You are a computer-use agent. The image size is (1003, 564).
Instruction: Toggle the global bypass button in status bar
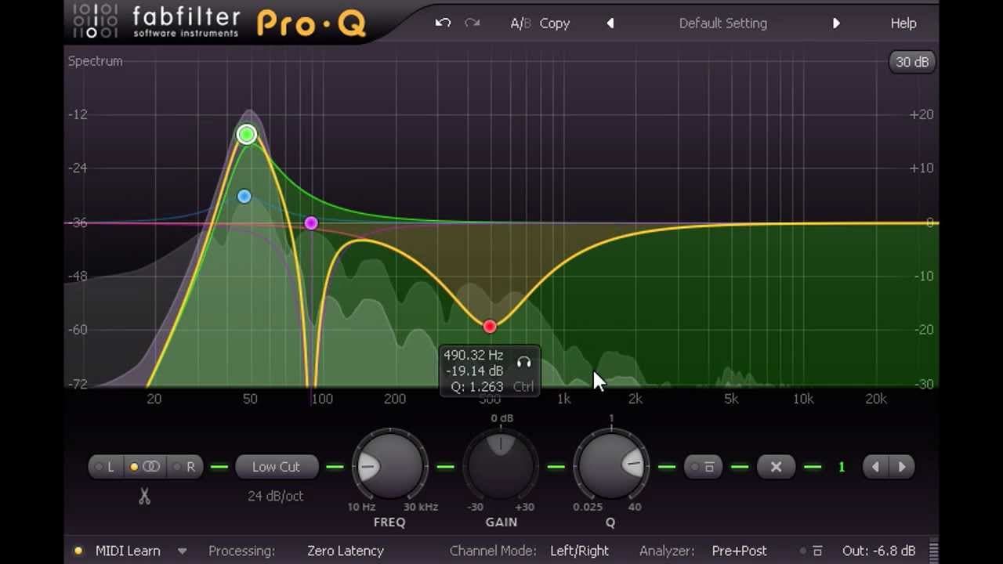(813, 551)
